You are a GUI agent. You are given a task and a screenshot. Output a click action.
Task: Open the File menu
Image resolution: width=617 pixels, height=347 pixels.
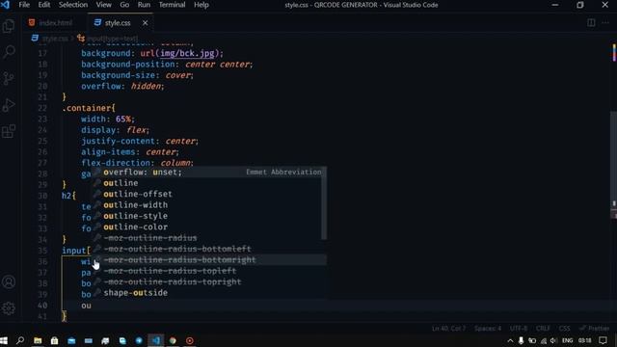pos(24,5)
